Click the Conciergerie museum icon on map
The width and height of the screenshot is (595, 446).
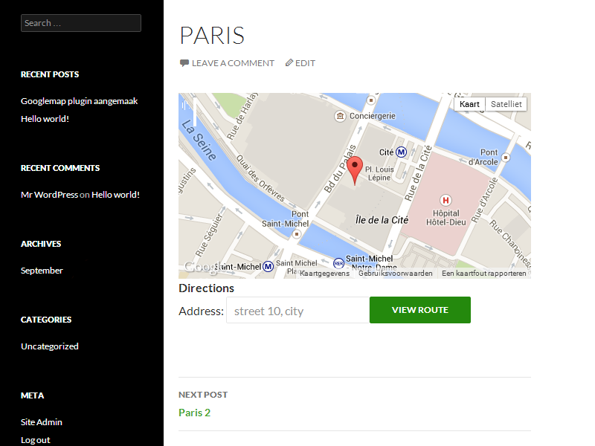340,116
